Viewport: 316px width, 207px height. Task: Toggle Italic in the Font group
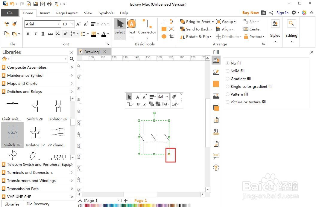(x=36, y=34)
